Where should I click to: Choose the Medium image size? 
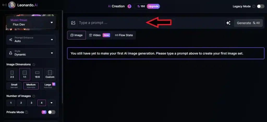tap(31, 86)
